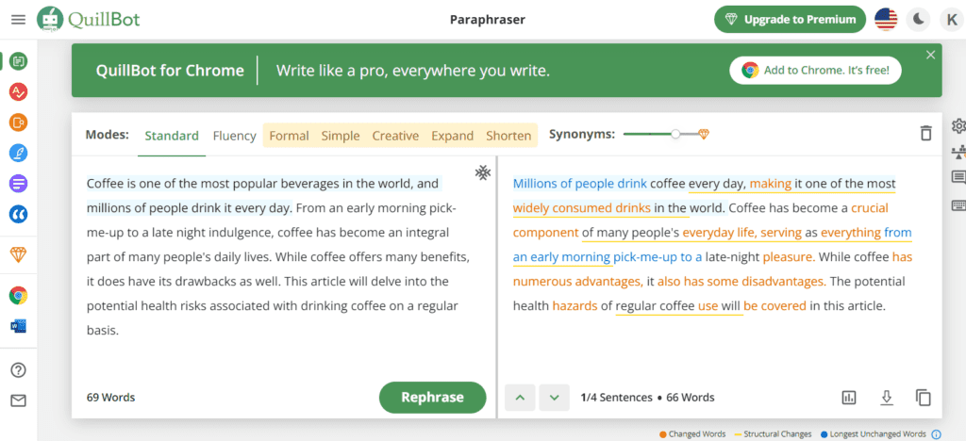Open the Citation Generator sidebar icon
Viewport: 966px width, 441px height.
(x=19, y=214)
